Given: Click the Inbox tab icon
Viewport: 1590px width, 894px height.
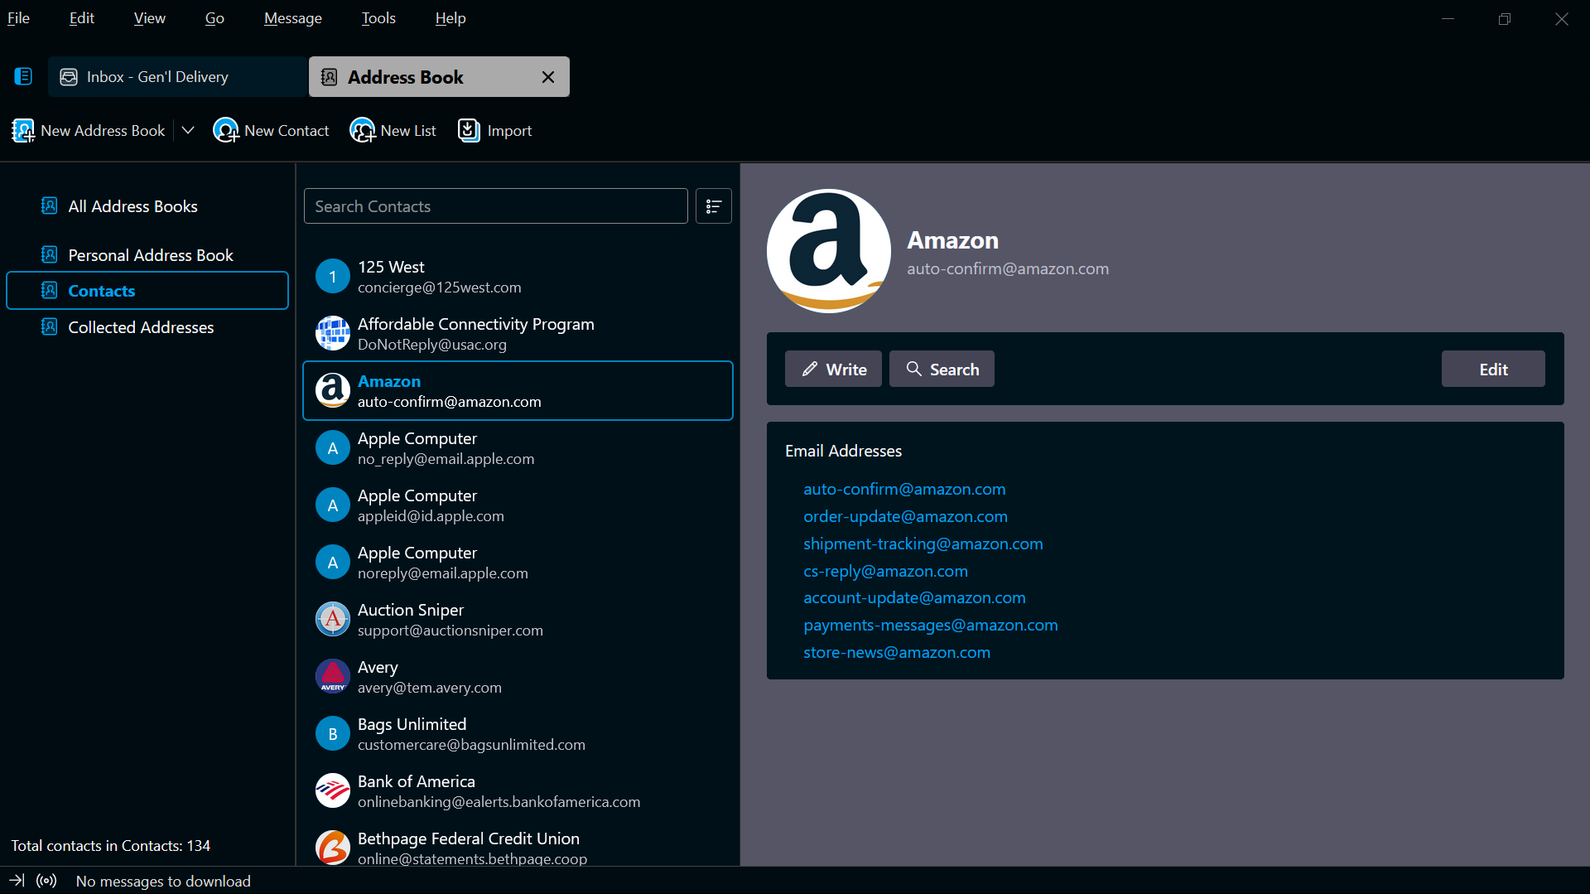Looking at the screenshot, I should point(69,77).
